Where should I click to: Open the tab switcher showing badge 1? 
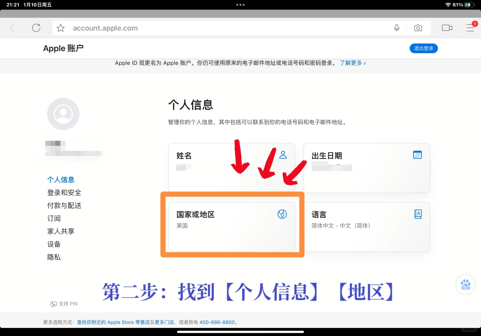(x=470, y=28)
